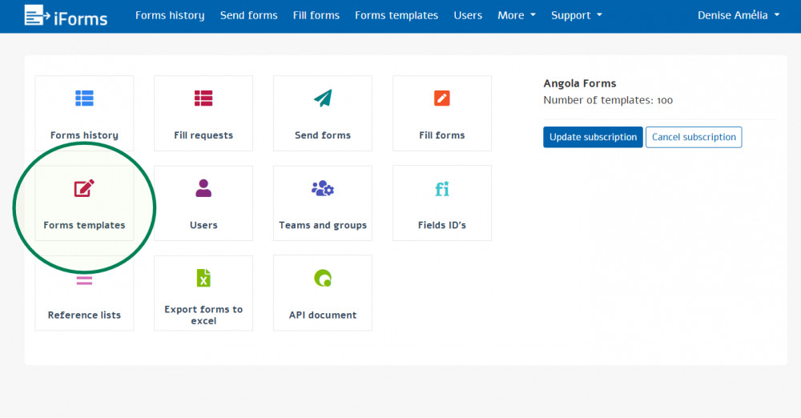The height and width of the screenshot is (418, 801).
Task: Select the Fill forms orange pencil icon
Action: coord(442,98)
